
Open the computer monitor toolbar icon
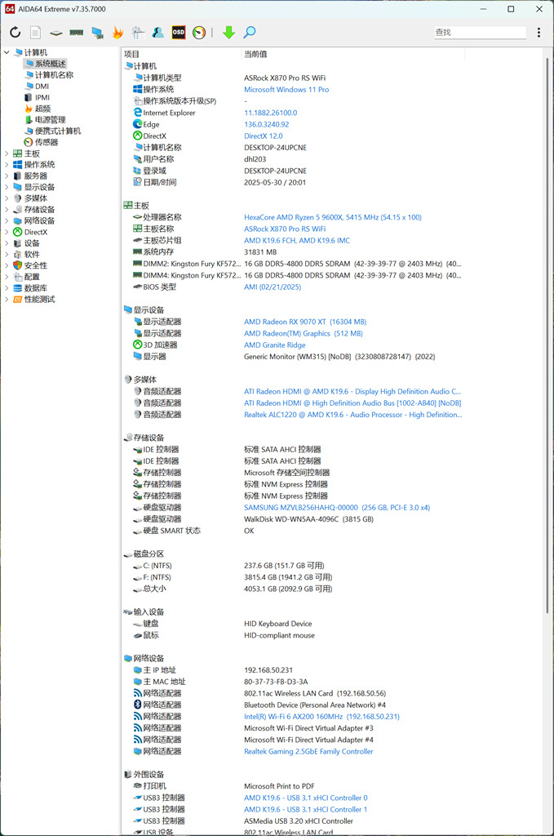click(x=97, y=33)
